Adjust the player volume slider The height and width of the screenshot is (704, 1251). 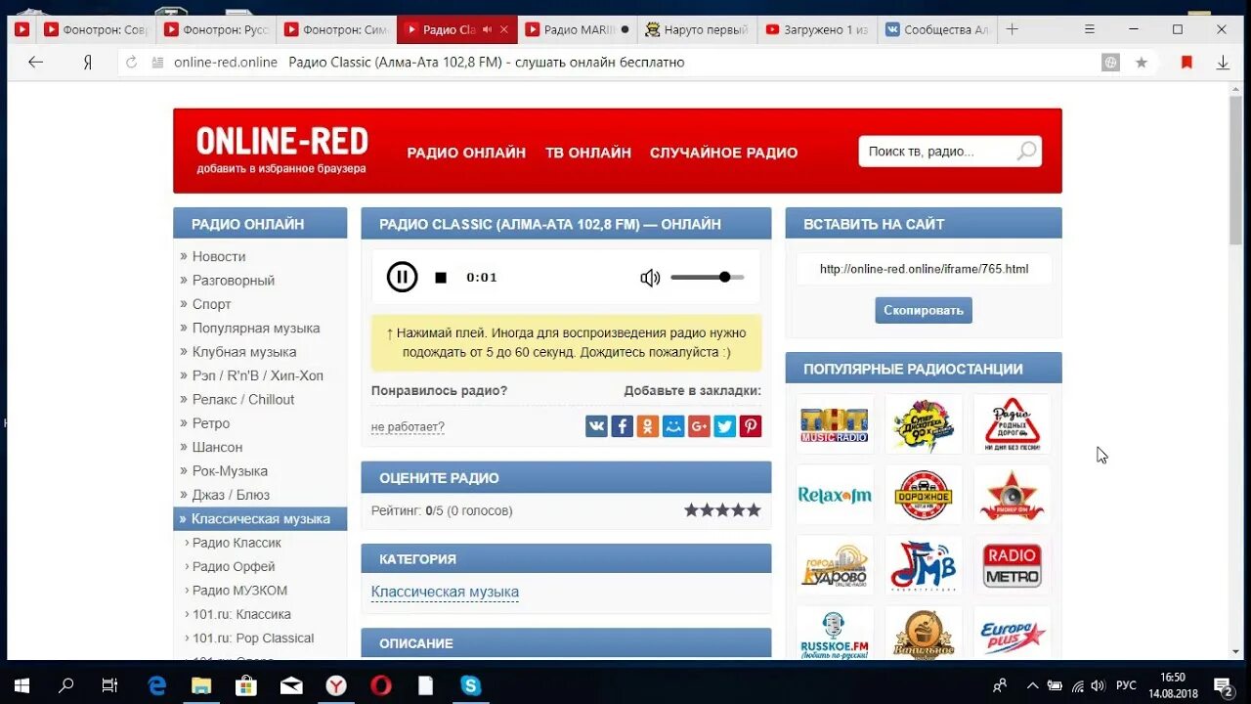click(x=708, y=278)
